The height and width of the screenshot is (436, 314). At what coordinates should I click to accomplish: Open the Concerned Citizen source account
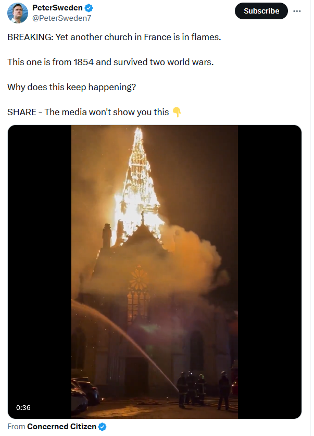coord(61,427)
